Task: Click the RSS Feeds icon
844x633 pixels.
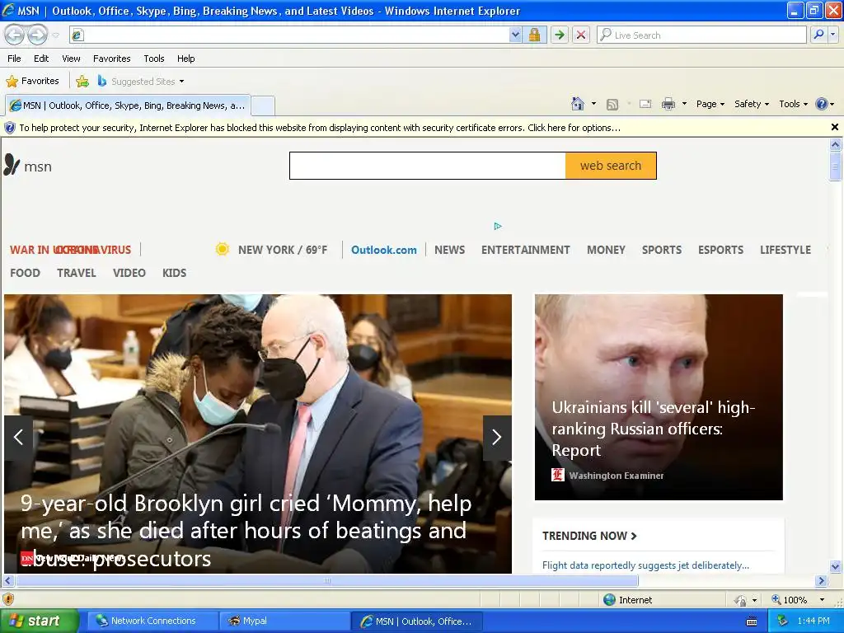Action: (x=612, y=105)
